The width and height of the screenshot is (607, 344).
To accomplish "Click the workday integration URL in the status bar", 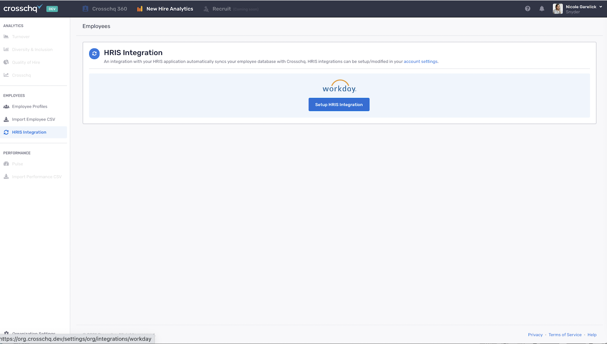I will tap(76, 339).
